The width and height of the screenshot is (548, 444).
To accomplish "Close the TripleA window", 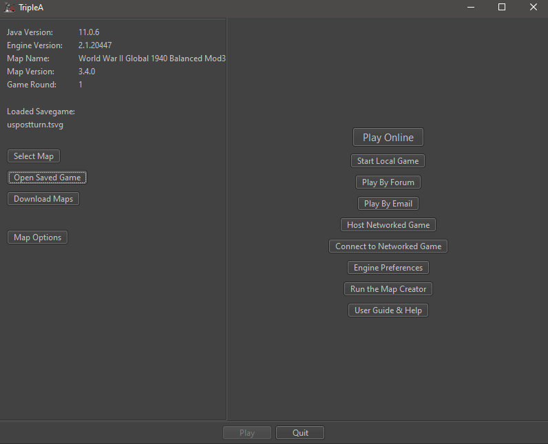I will click(x=533, y=8).
